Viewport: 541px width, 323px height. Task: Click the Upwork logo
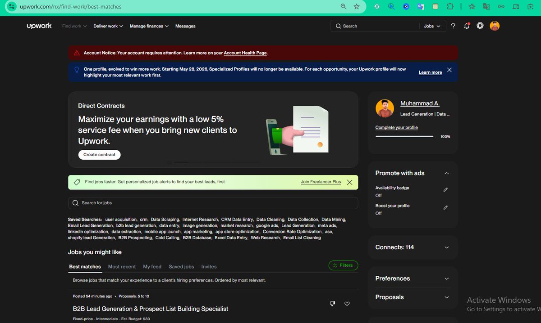pos(39,26)
